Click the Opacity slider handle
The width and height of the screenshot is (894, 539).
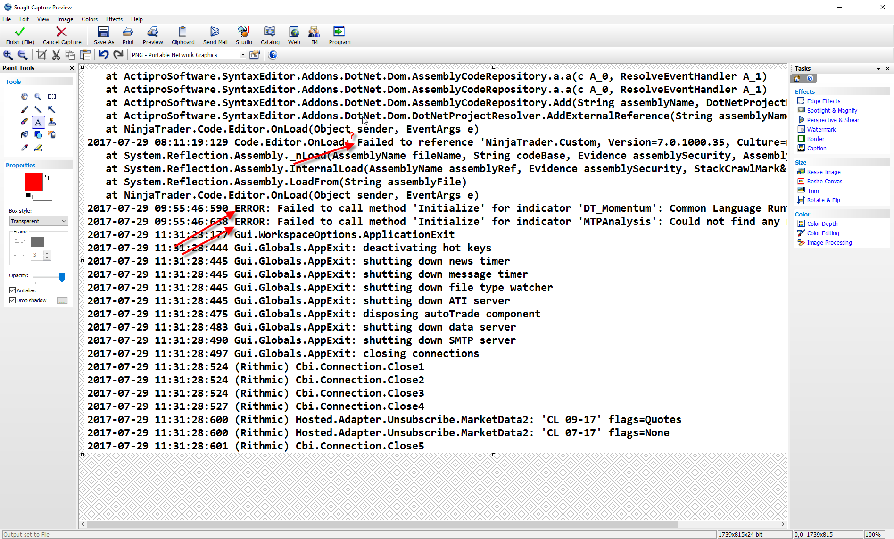tap(62, 277)
